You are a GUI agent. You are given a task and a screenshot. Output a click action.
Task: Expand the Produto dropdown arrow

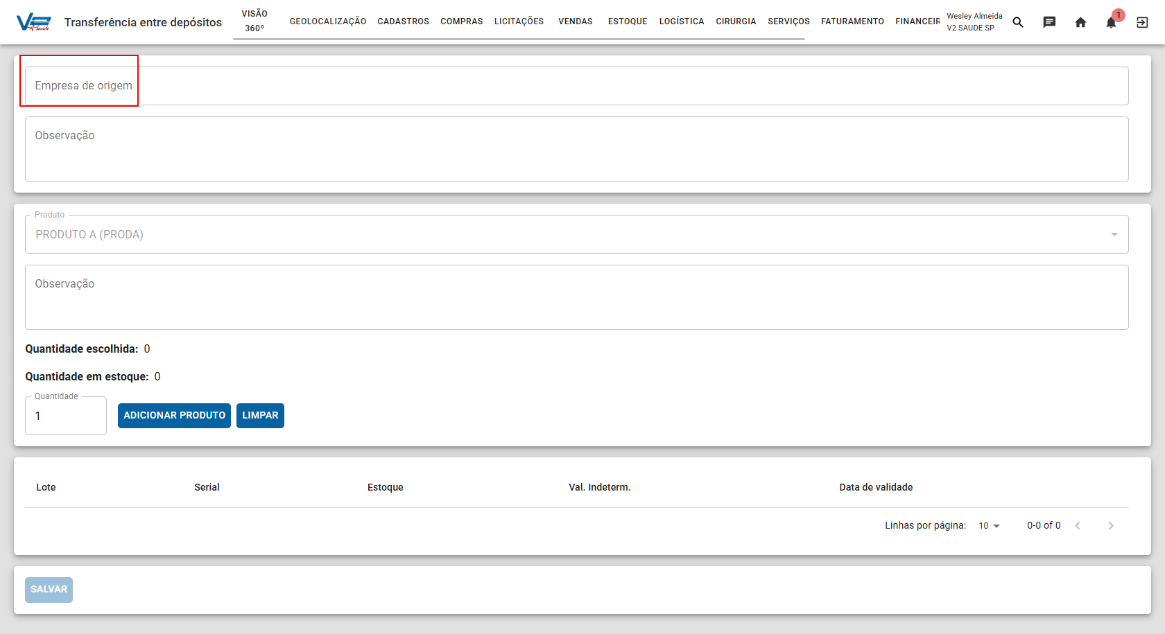1114,234
